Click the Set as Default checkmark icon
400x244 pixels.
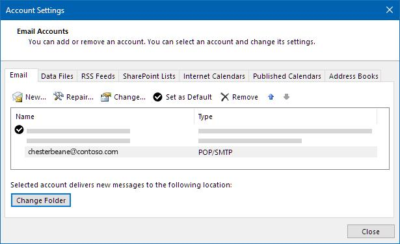click(157, 97)
